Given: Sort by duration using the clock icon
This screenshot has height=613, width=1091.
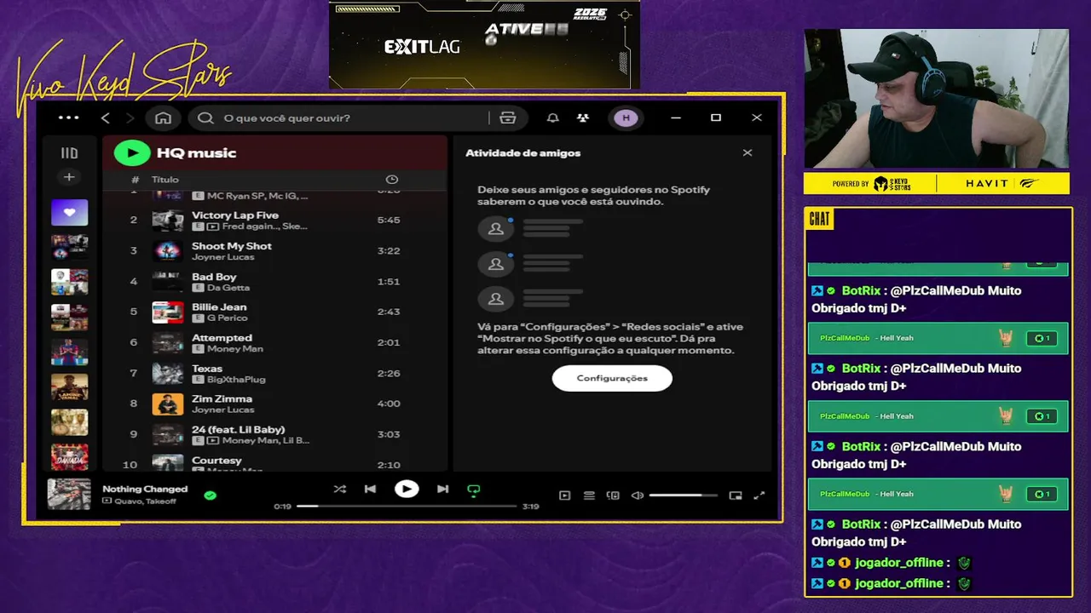Looking at the screenshot, I should tap(392, 180).
